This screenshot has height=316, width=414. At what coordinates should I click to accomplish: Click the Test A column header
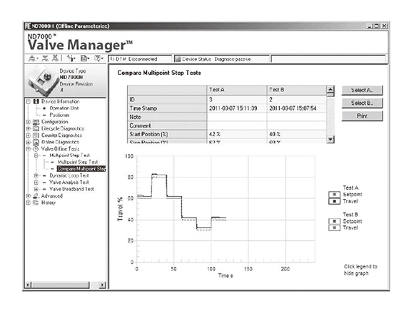pos(236,90)
